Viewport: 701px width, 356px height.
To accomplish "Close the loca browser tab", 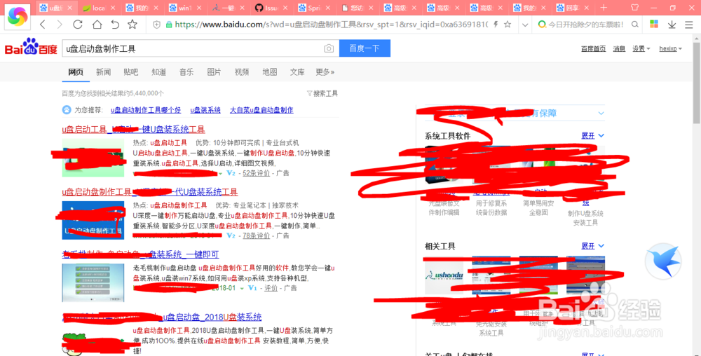I will 113,8.
